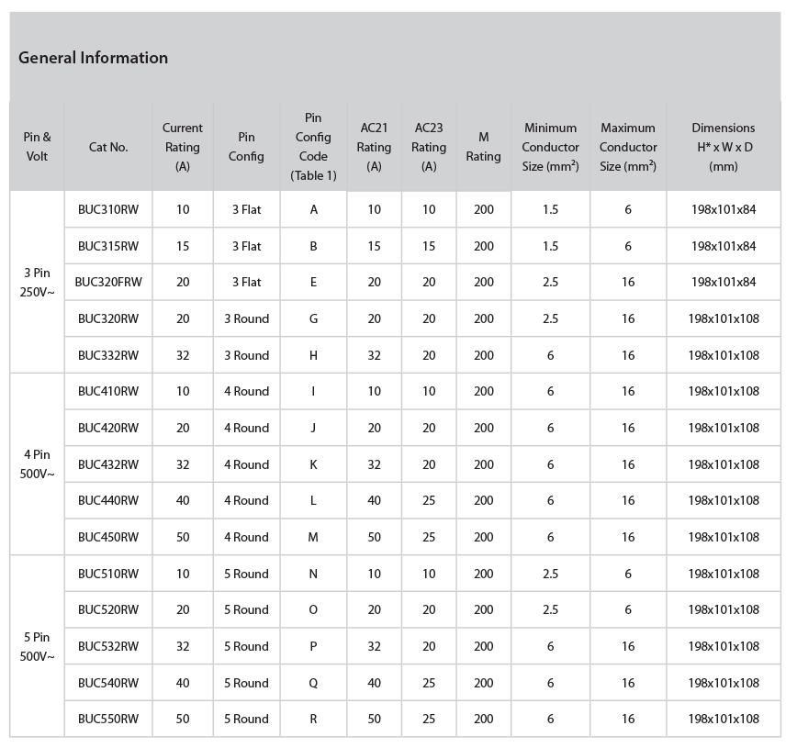Select the Cat No. column header
Viewport: 786px width, 748px height.
pos(108,147)
